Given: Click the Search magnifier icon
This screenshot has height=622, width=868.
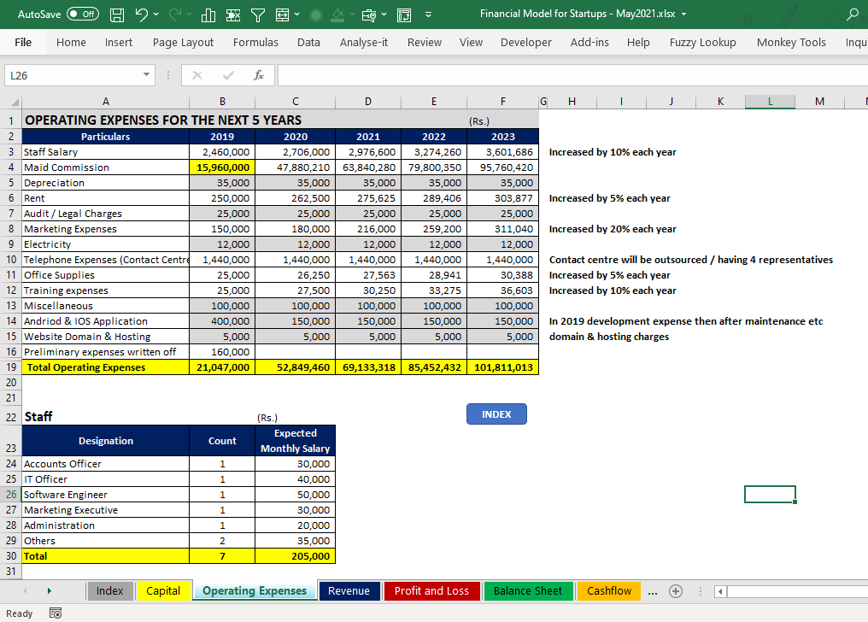Looking at the screenshot, I should point(853,15).
